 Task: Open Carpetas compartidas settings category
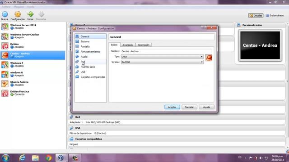(x=90, y=77)
